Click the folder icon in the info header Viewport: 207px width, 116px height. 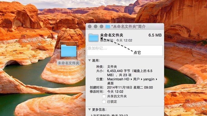(x=93, y=37)
